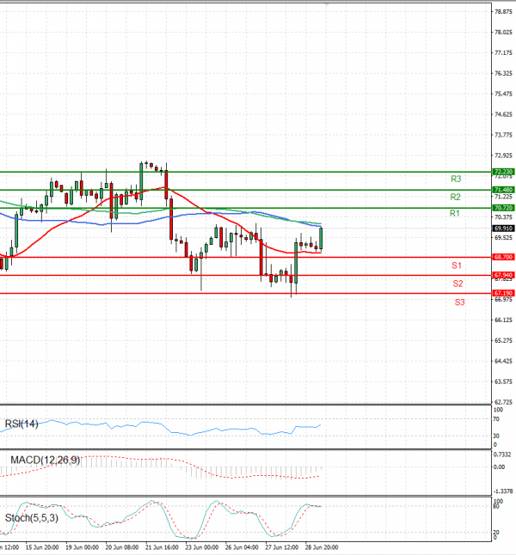Click the 70.375 price axis value
Viewport: 516px width, 555px height.
pos(503,217)
